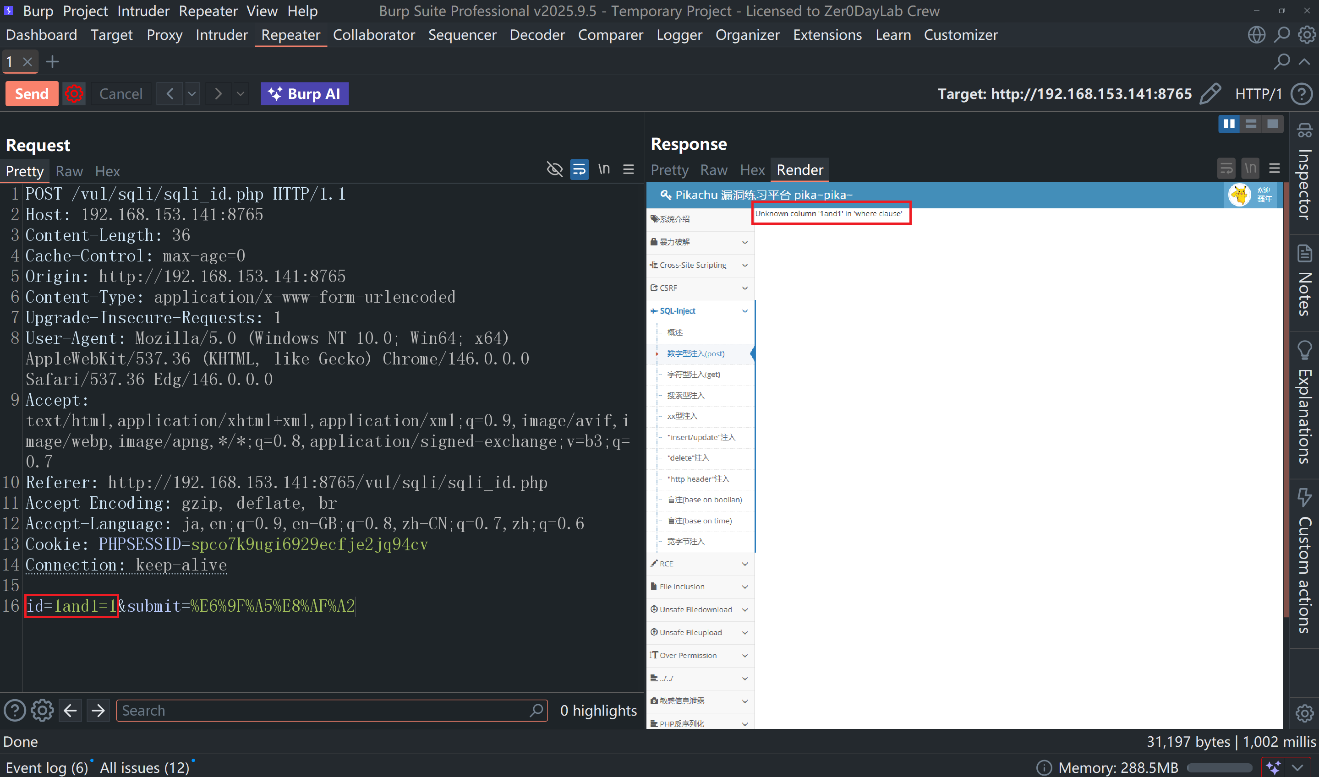
Task: Click the memory usage bar
Action: 1218,767
